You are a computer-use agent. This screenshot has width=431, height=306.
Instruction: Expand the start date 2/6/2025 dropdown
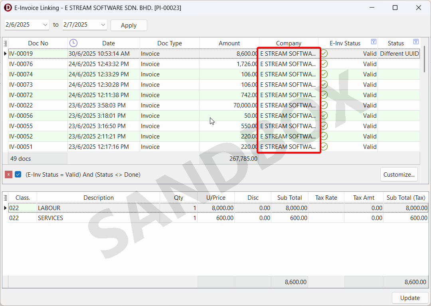pyautogui.click(x=45, y=25)
